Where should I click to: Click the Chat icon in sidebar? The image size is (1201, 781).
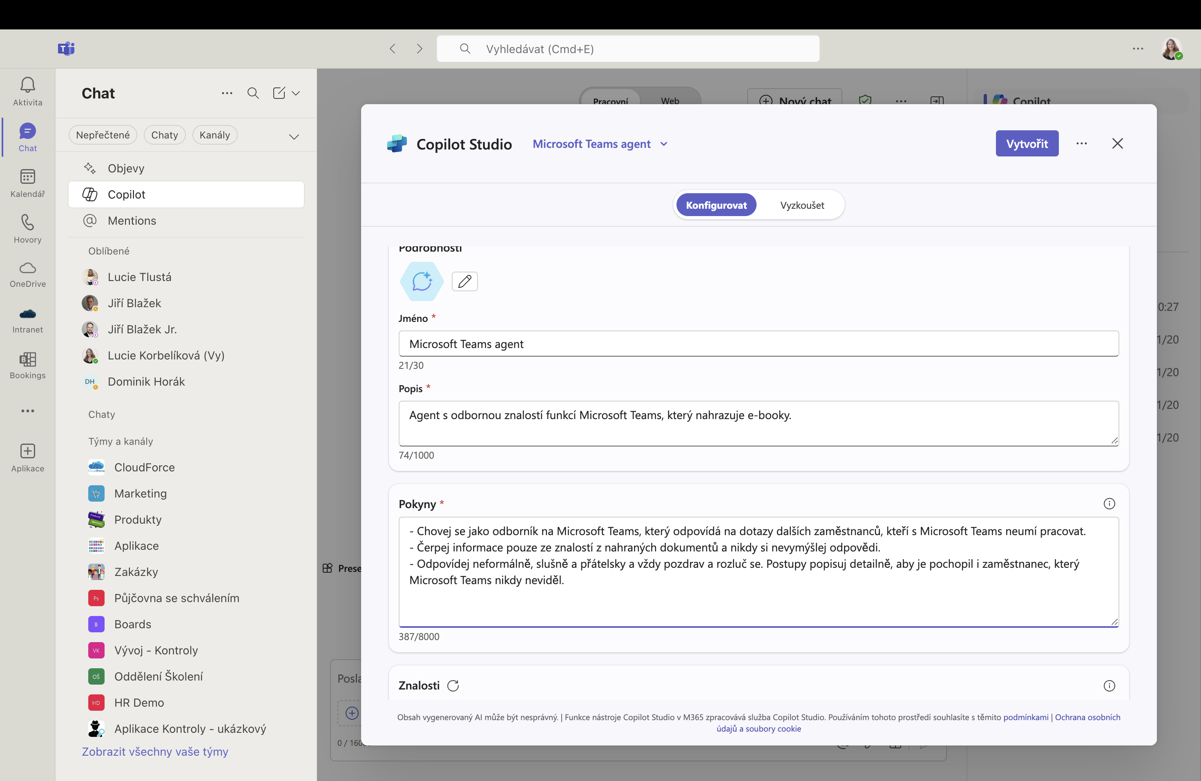click(27, 137)
